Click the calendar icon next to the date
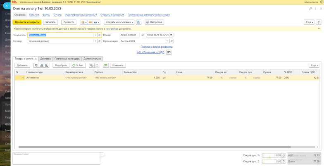The height and width of the screenshot is (166, 324). [171, 35]
